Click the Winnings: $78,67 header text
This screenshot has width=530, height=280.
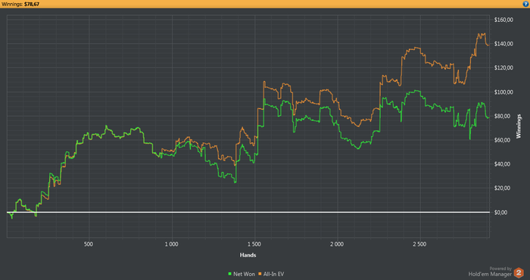point(20,4)
